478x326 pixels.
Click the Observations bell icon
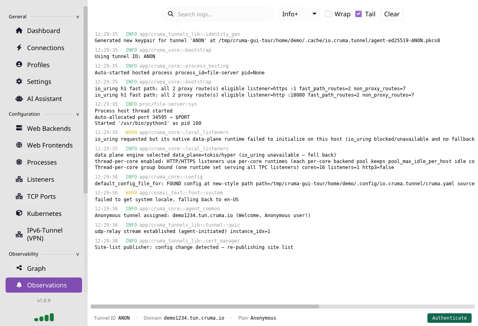coord(19,285)
